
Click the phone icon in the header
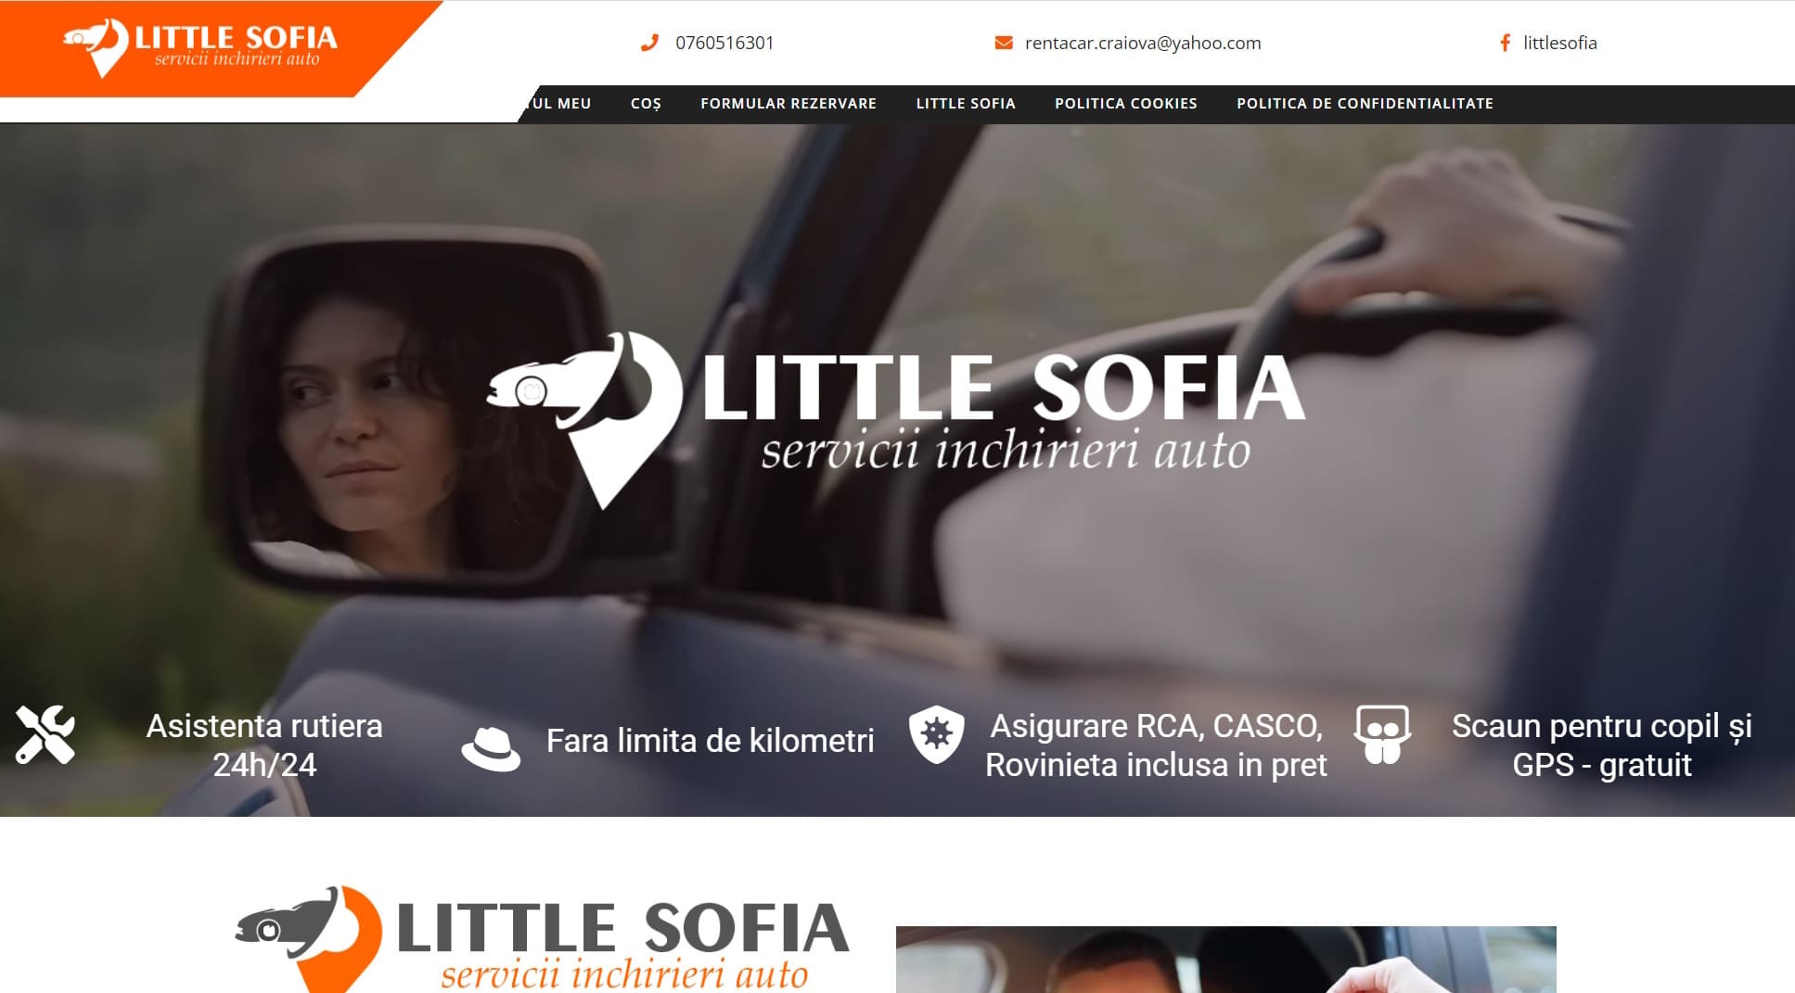pyautogui.click(x=649, y=43)
